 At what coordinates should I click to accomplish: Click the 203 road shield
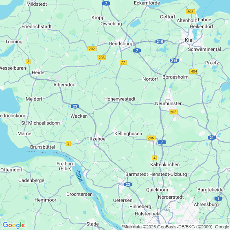click(x=101, y=58)
